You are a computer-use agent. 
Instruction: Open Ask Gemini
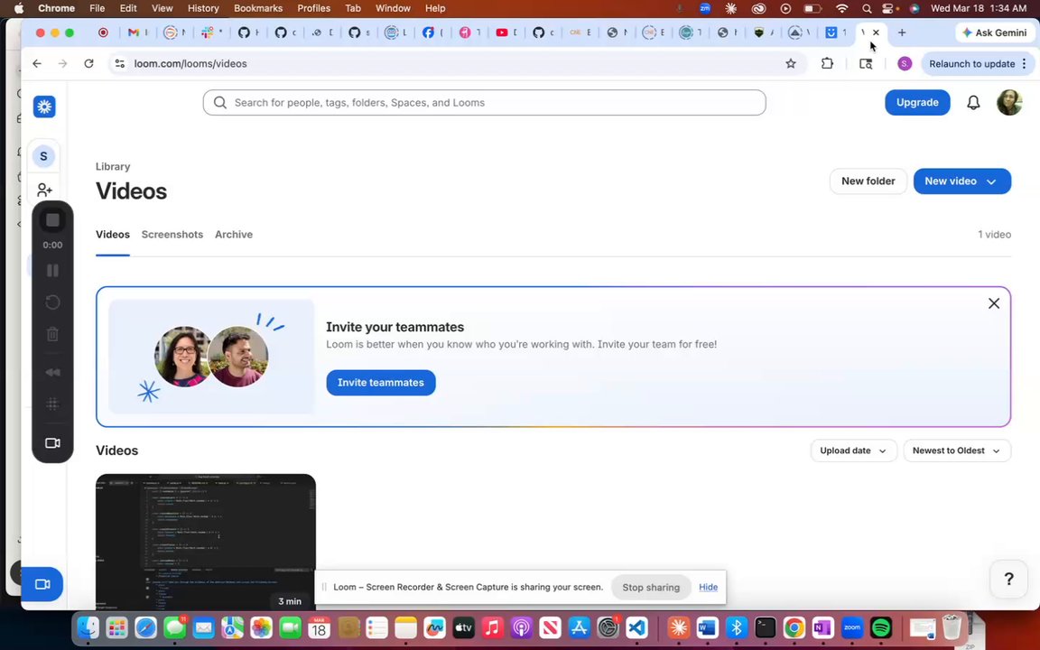click(994, 32)
